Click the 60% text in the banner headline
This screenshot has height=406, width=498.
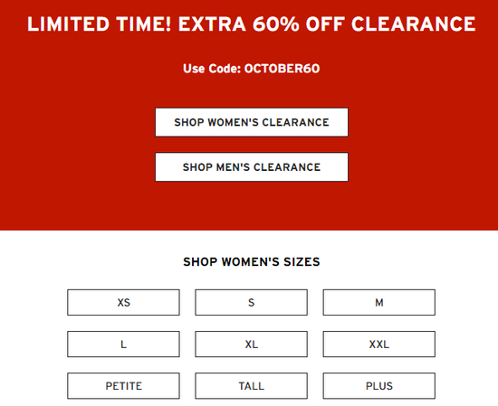coord(275,24)
